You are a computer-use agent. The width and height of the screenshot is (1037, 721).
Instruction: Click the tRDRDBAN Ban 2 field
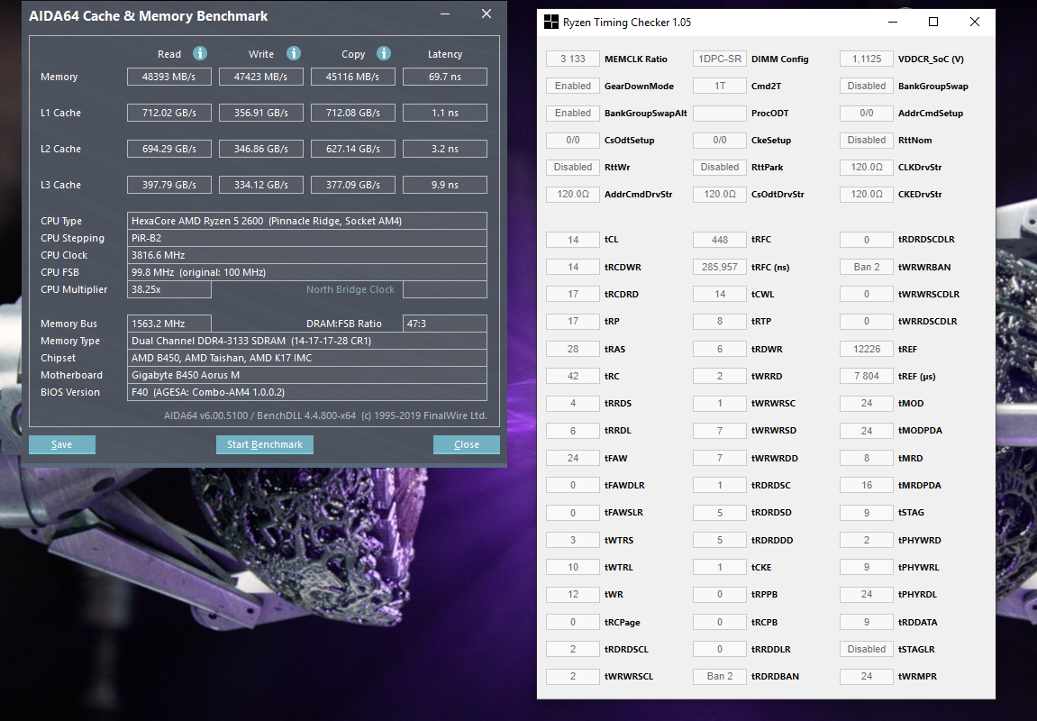pyautogui.click(x=720, y=676)
